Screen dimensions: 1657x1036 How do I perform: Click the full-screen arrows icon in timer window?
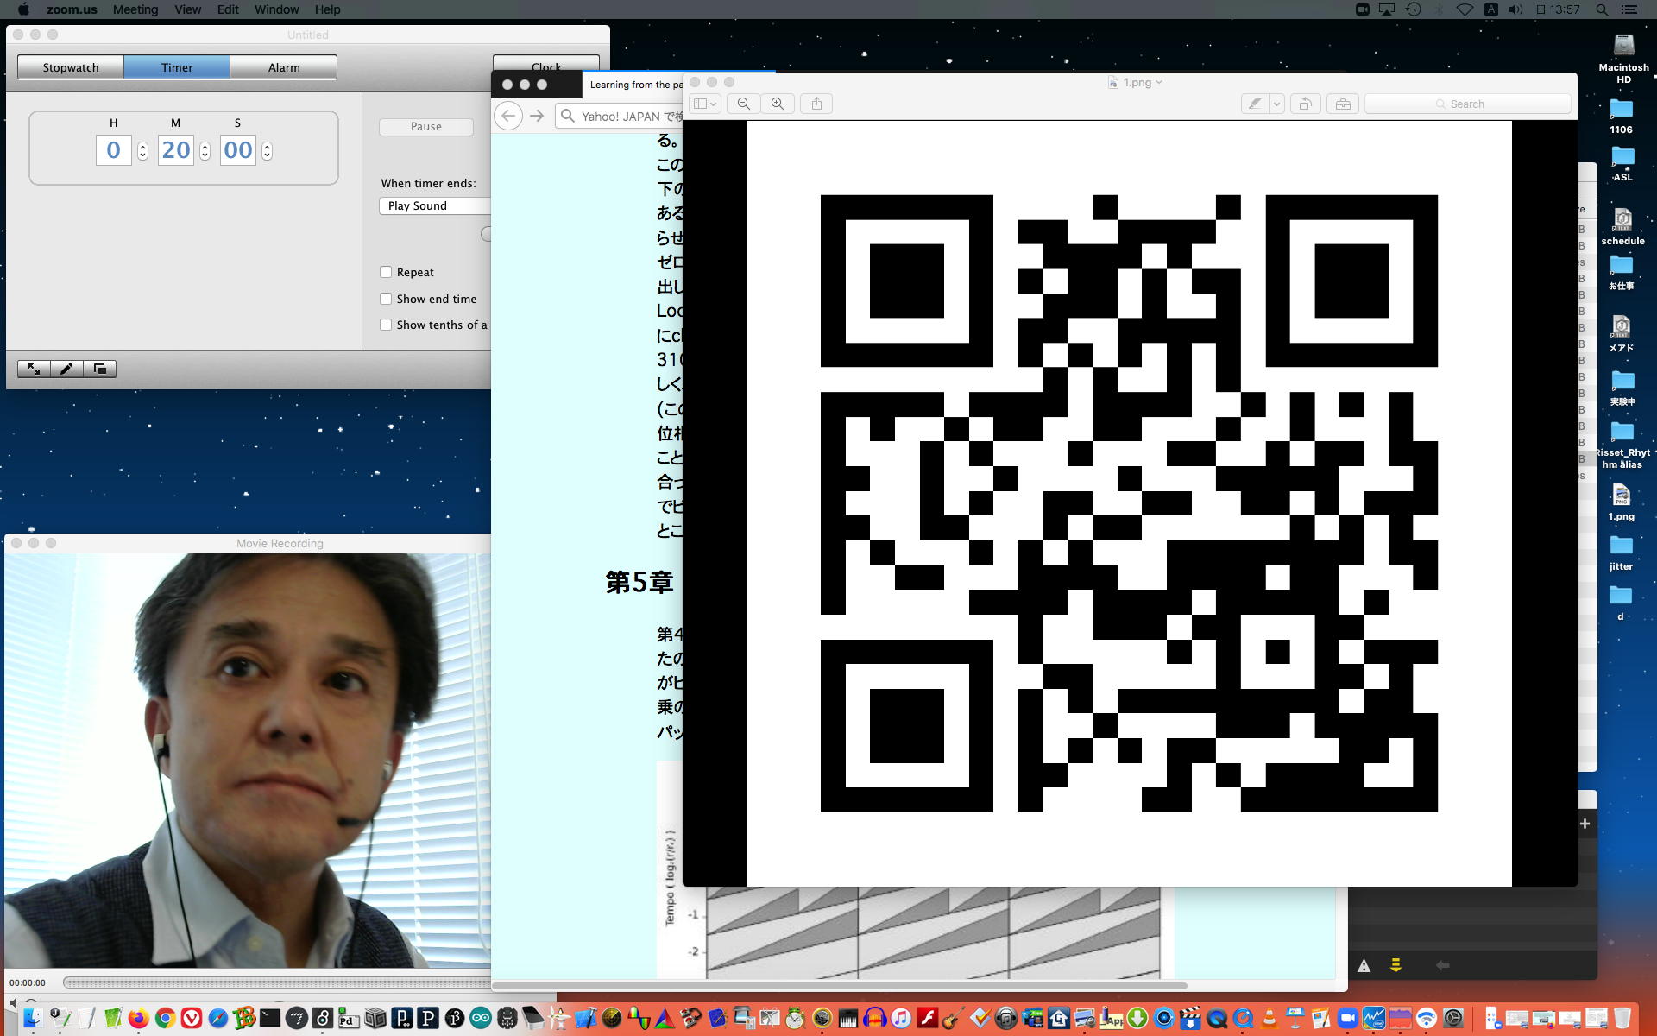(x=34, y=369)
